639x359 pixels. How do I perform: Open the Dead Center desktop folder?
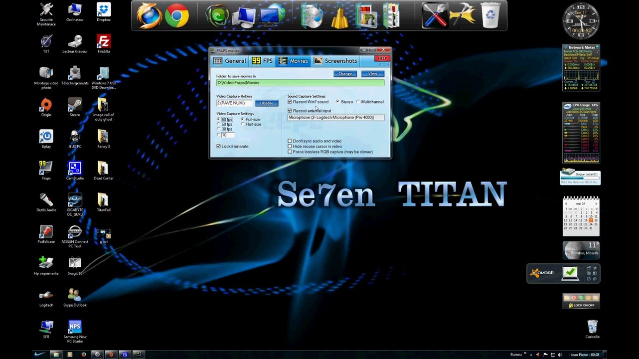[x=104, y=171]
